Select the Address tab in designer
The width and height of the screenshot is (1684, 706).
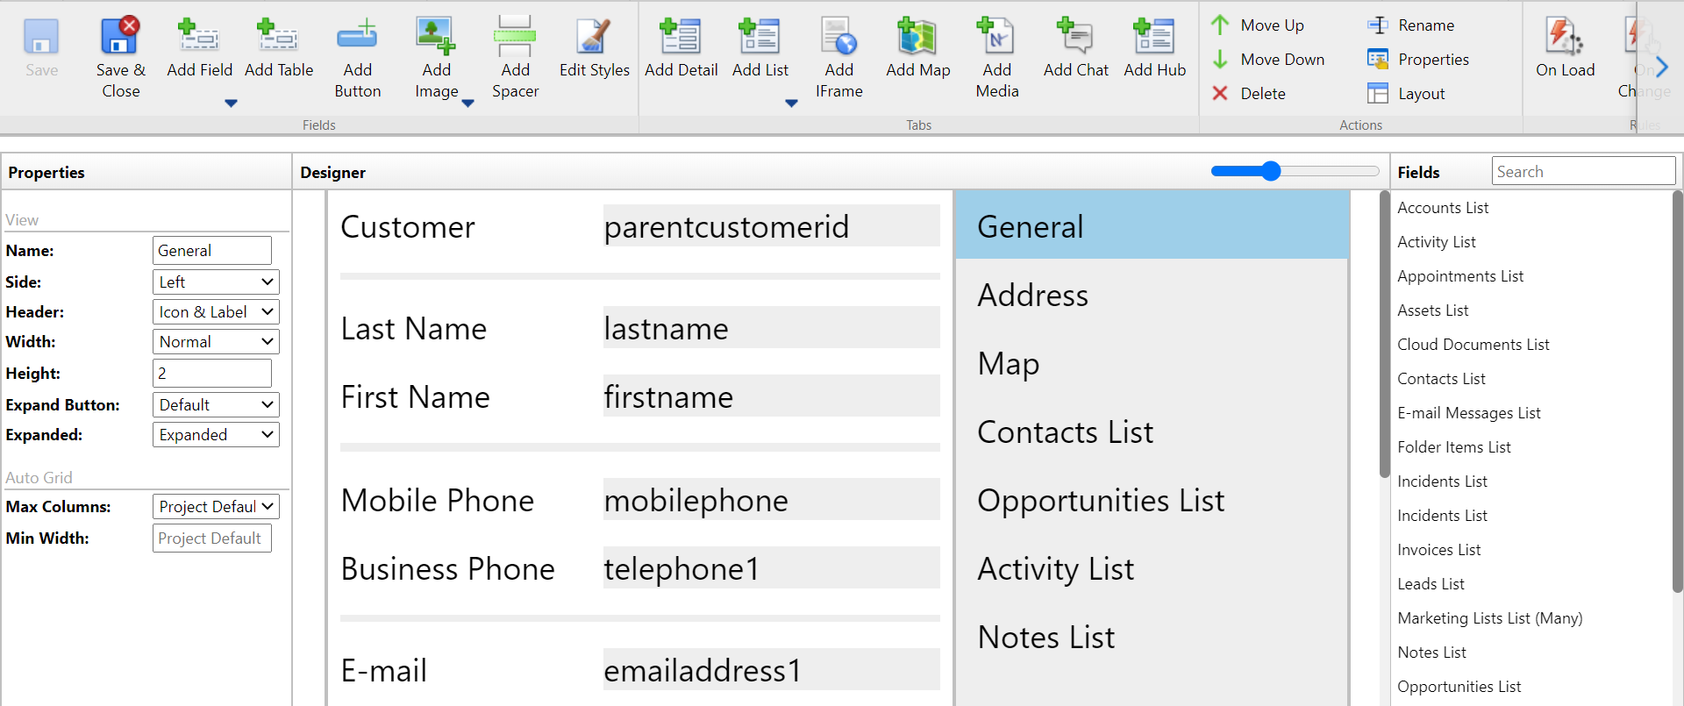point(1033,296)
